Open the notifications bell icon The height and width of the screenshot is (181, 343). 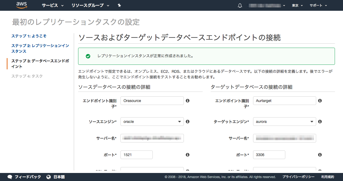[x=240, y=6]
